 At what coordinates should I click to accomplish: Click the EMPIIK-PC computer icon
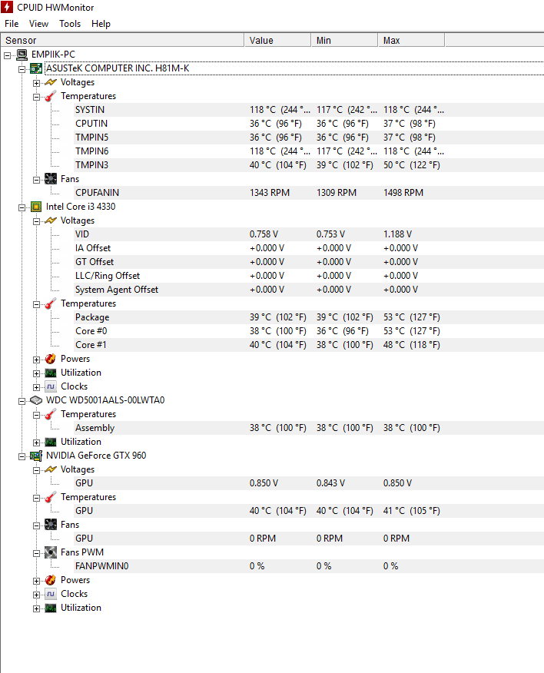click(x=22, y=55)
